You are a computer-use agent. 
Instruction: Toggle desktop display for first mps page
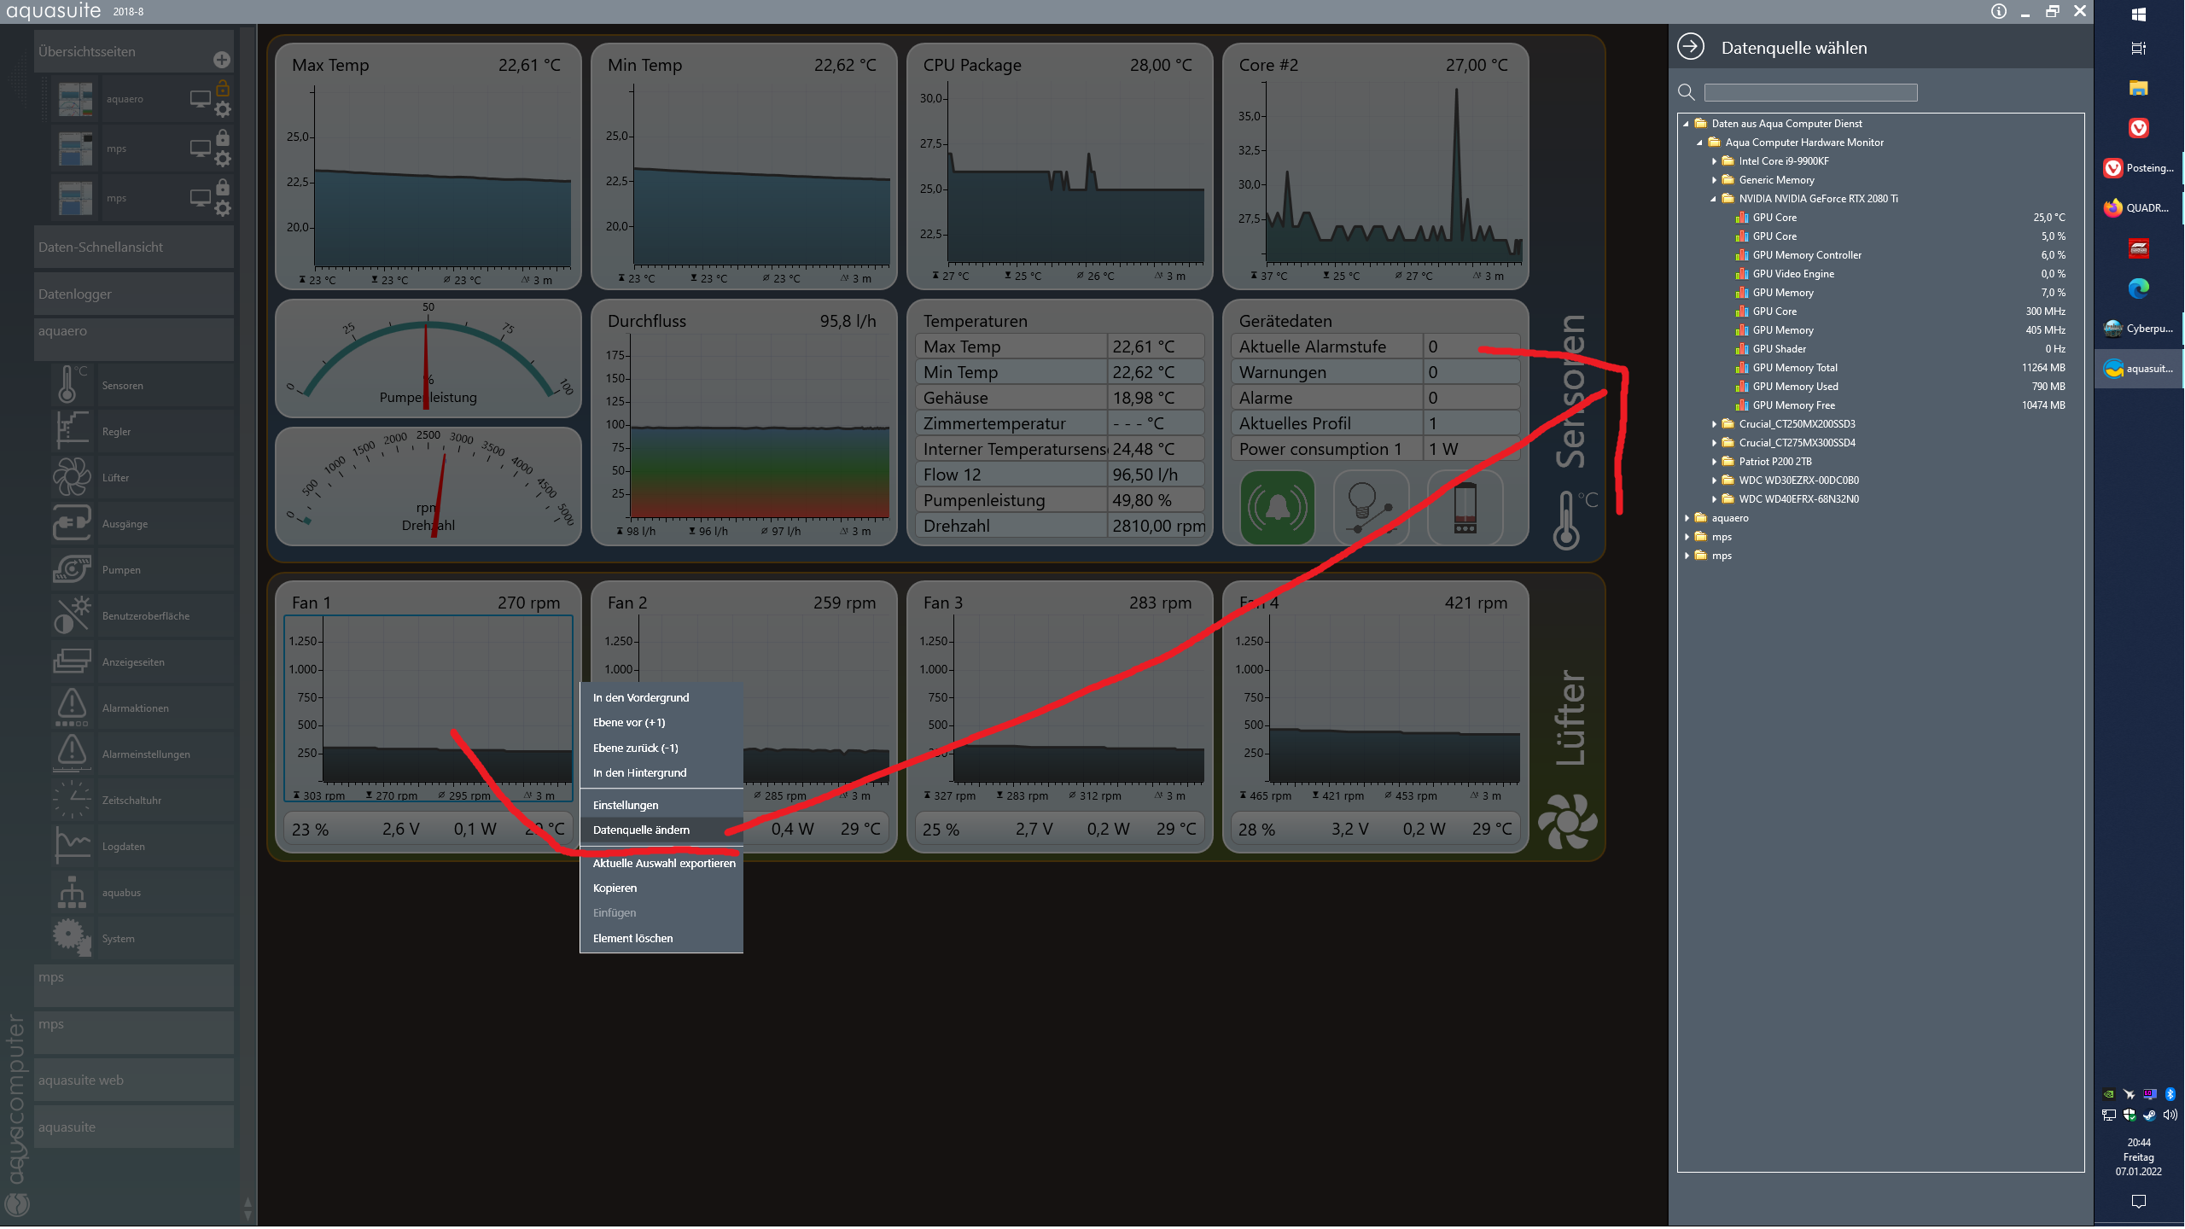coord(200,149)
